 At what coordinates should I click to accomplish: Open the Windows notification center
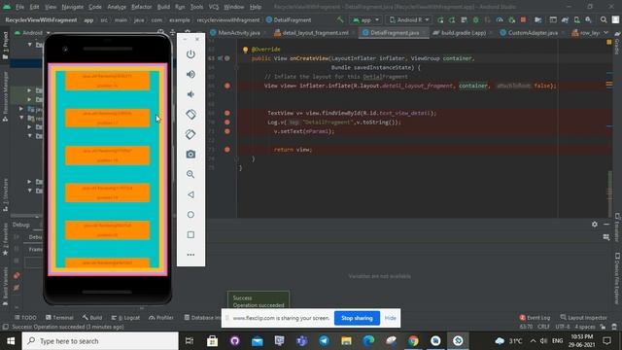click(606, 341)
